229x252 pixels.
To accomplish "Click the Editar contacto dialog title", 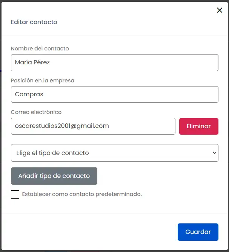I will [34, 22].
